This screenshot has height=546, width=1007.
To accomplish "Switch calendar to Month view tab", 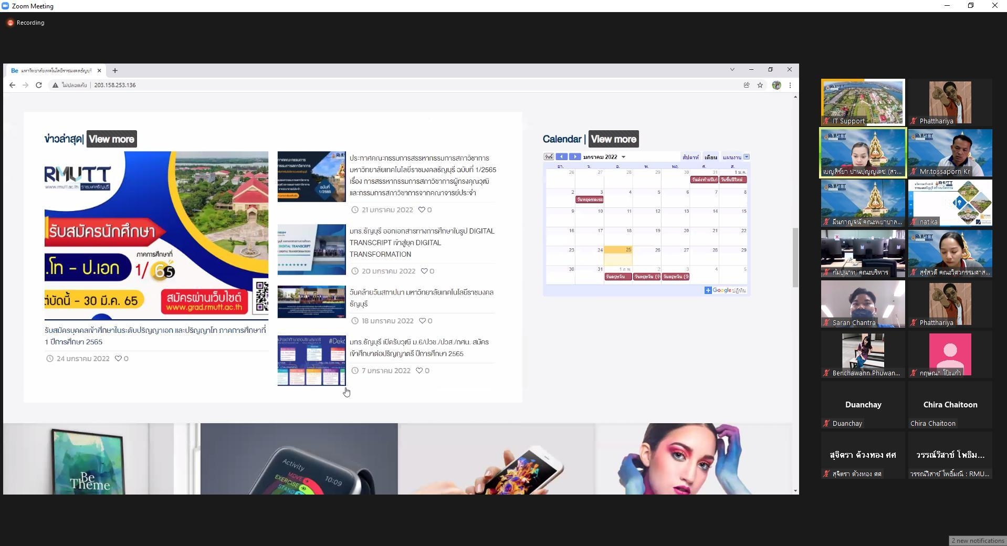I will click(x=711, y=157).
